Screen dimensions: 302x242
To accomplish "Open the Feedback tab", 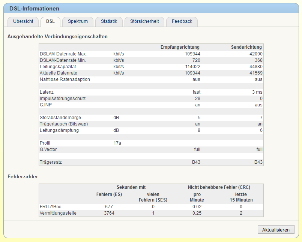I will [x=182, y=21].
